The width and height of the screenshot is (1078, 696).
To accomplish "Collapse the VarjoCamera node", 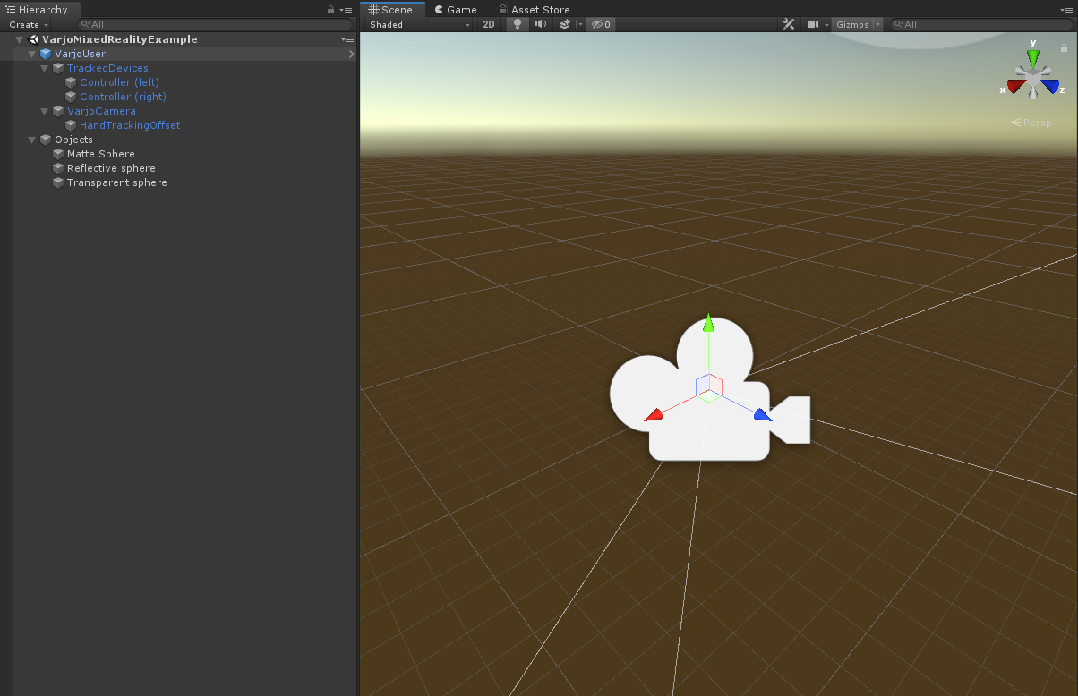I will pos(45,111).
